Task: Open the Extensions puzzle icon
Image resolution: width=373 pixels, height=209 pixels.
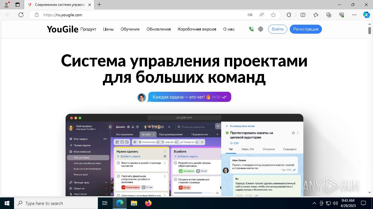Action: (x=289, y=15)
